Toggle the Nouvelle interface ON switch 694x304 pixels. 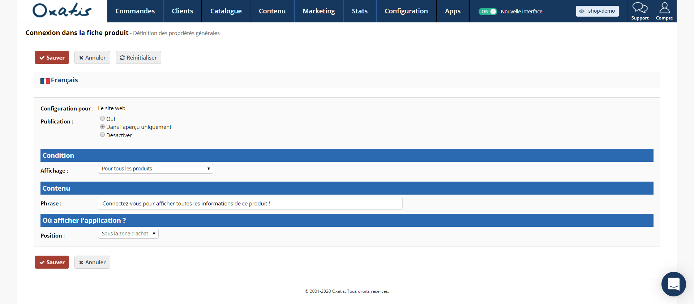(x=488, y=12)
